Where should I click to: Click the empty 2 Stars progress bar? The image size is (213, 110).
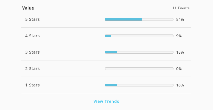pyautogui.click(x=139, y=69)
